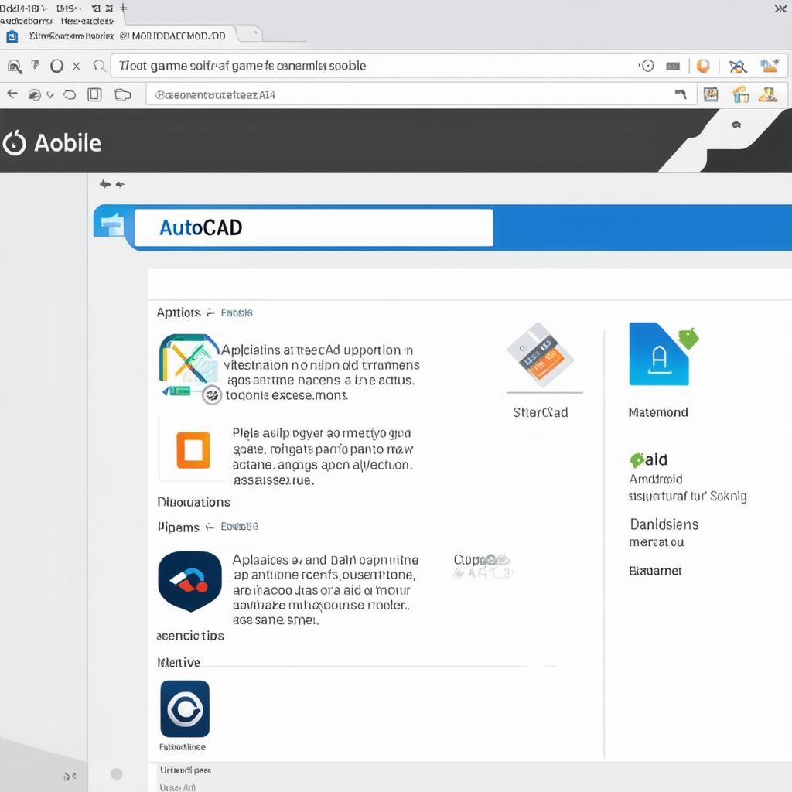792x792 pixels.
Task: Expand the dropdown chevron beside the eye icon
Action: click(x=50, y=95)
